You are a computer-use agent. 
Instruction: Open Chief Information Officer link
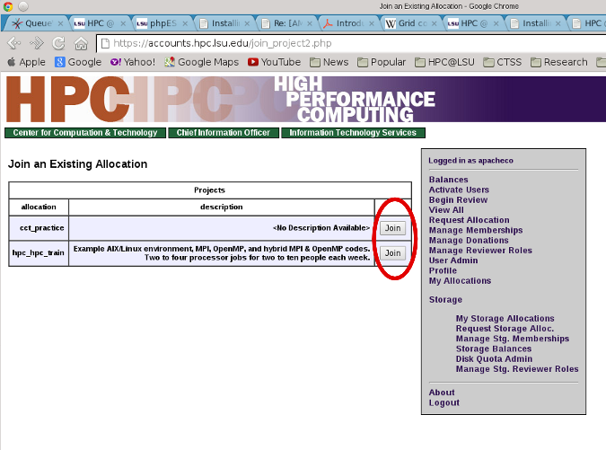click(x=224, y=133)
